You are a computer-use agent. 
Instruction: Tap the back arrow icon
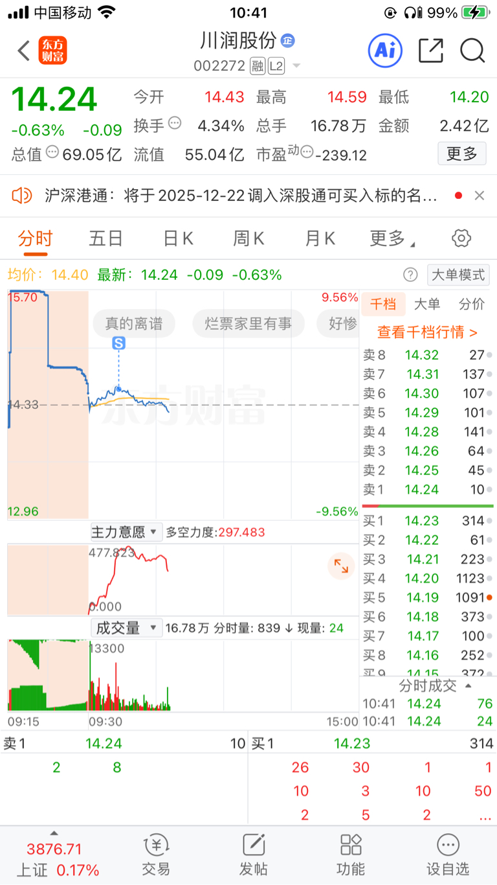click(24, 51)
